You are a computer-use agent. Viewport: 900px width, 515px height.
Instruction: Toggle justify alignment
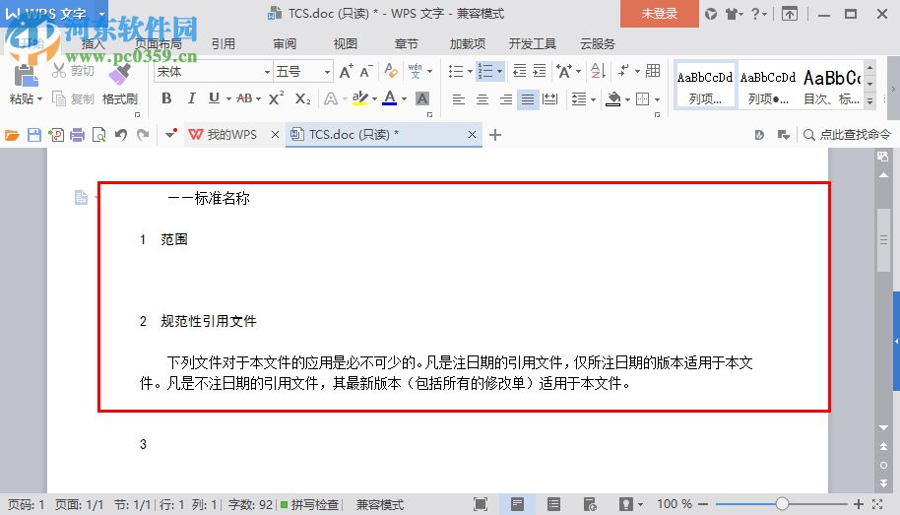click(x=528, y=99)
